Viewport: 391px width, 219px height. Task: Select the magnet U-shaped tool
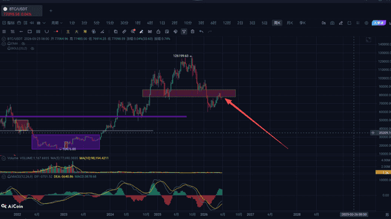coord(47,32)
